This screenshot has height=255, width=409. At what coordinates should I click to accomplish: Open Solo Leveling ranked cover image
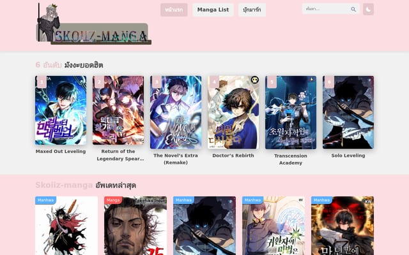(x=348, y=112)
